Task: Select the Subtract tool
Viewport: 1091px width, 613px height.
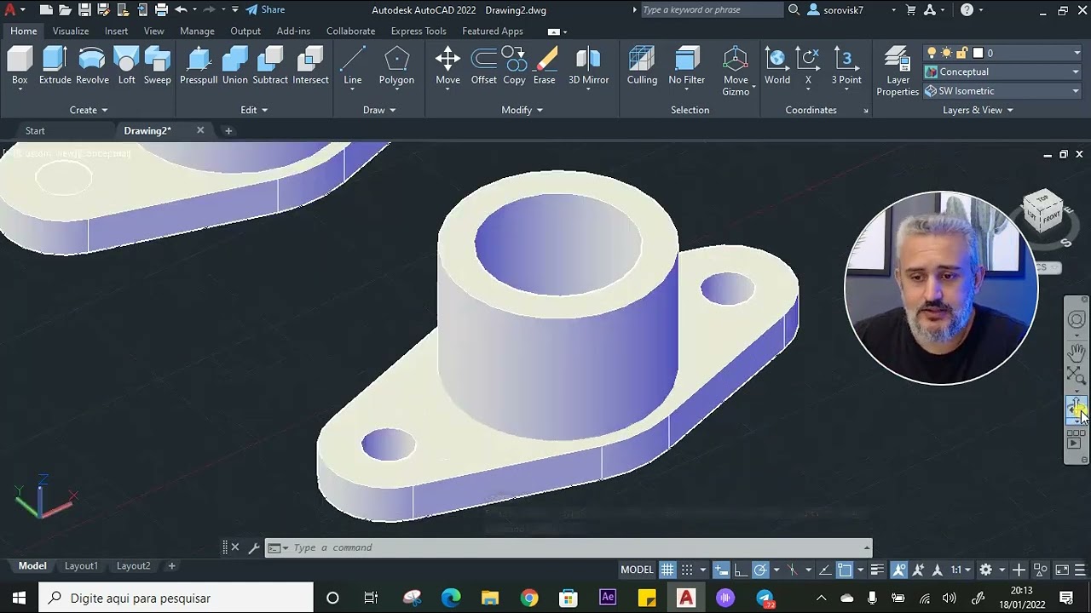Action: [x=270, y=66]
